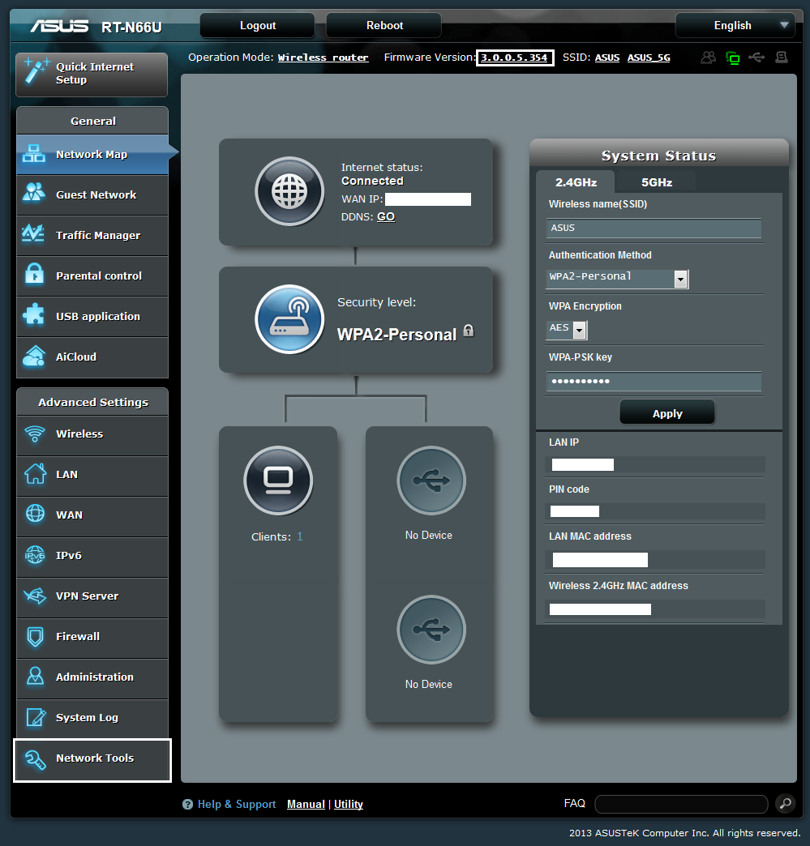Viewport: 810px width, 846px height.
Task: Select the 2.4GHz tab
Action: click(x=576, y=182)
